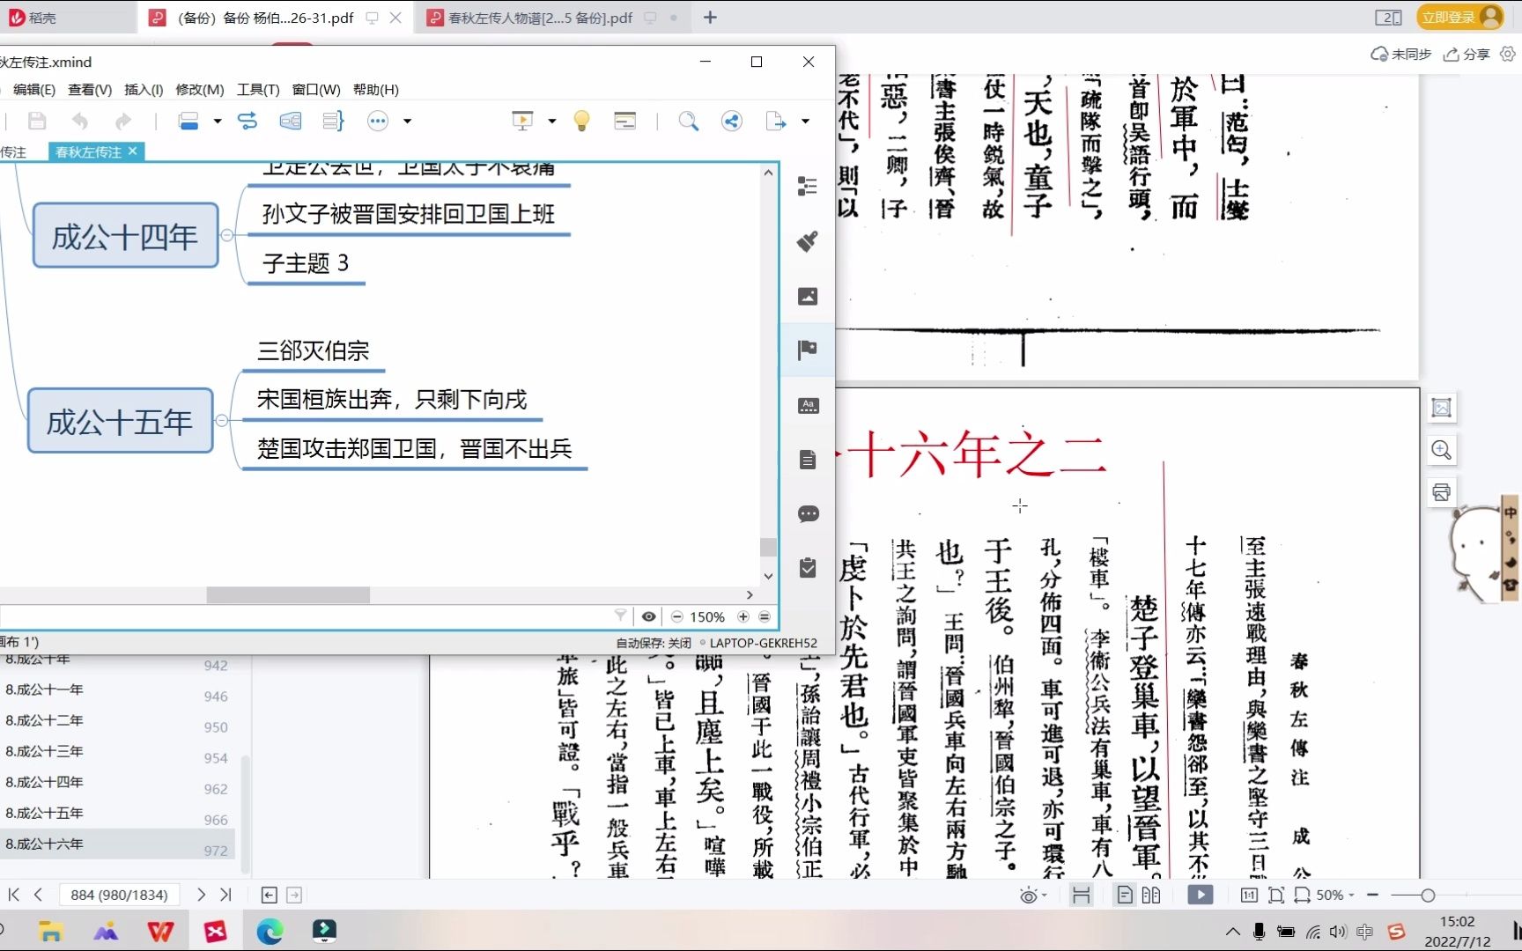Click the boundary icon in XMind toolbar
Viewport: 1522px width, 951px height.
click(290, 122)
